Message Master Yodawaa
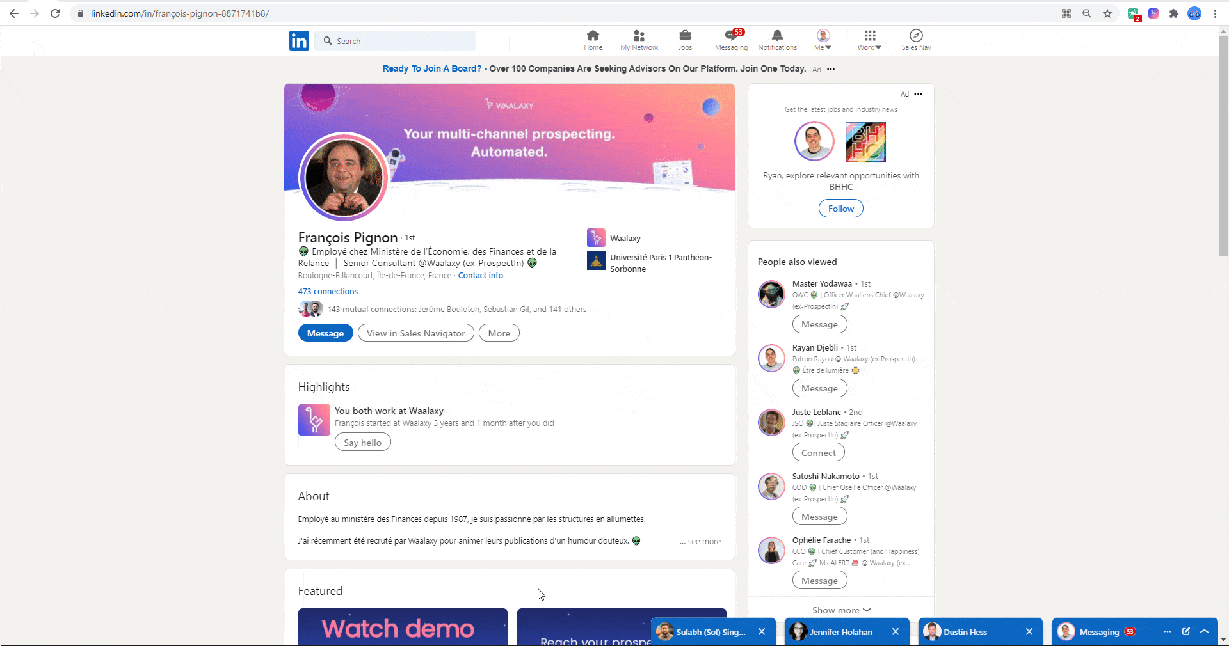The width and height of the screenshot is (1229, 646). pos(819,325)
